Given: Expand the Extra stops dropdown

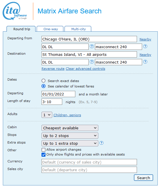Looking at the screenshot, I should [x=70, y=143].
